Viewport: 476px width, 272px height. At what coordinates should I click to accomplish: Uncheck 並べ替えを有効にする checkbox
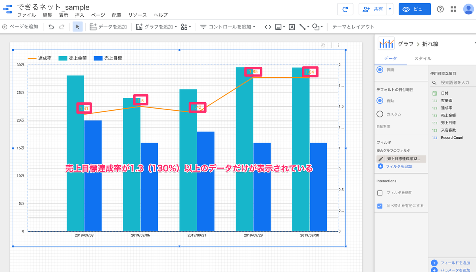(x=380, y=206)
